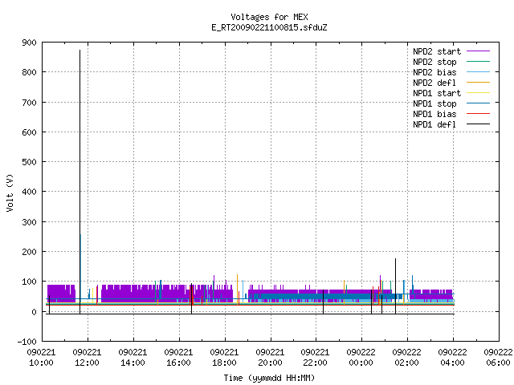The height and width of the screenshot is (385, 514).
Task: Click the orange line sample for NPD2 defl
Action: pos(479,83)
